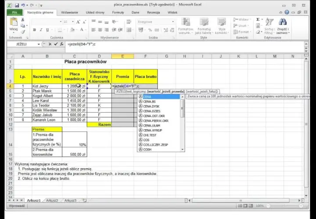The height and width of the screenshot is (219, 316).
Task: Click the decrease decimal places icon
Action: pyautogui.click(x=172, y=30)
